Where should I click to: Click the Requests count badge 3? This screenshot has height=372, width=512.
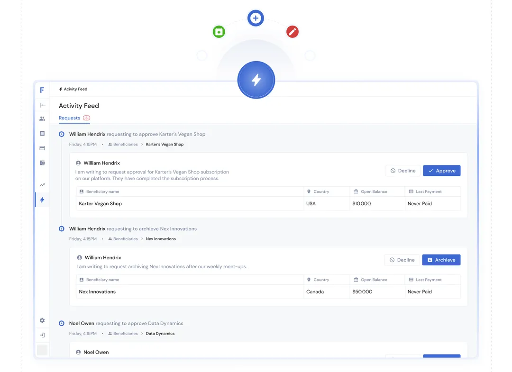(86, 118)
